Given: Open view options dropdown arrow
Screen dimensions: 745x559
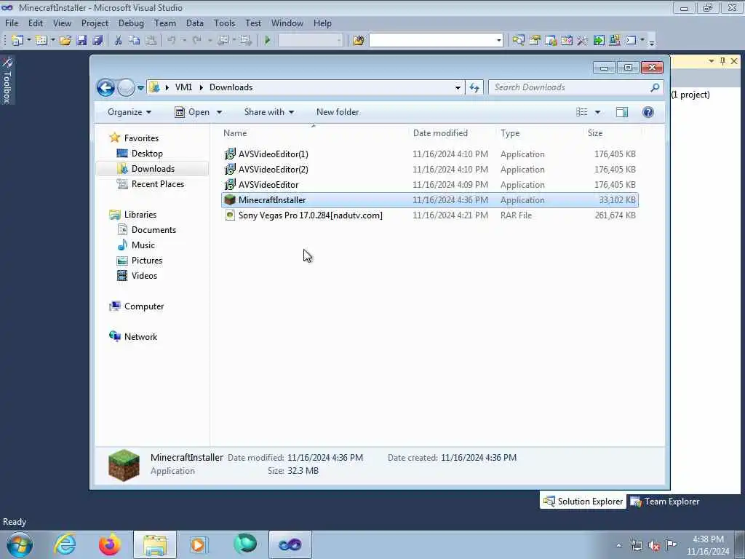Looking at the screenshot, I should 598,112.
